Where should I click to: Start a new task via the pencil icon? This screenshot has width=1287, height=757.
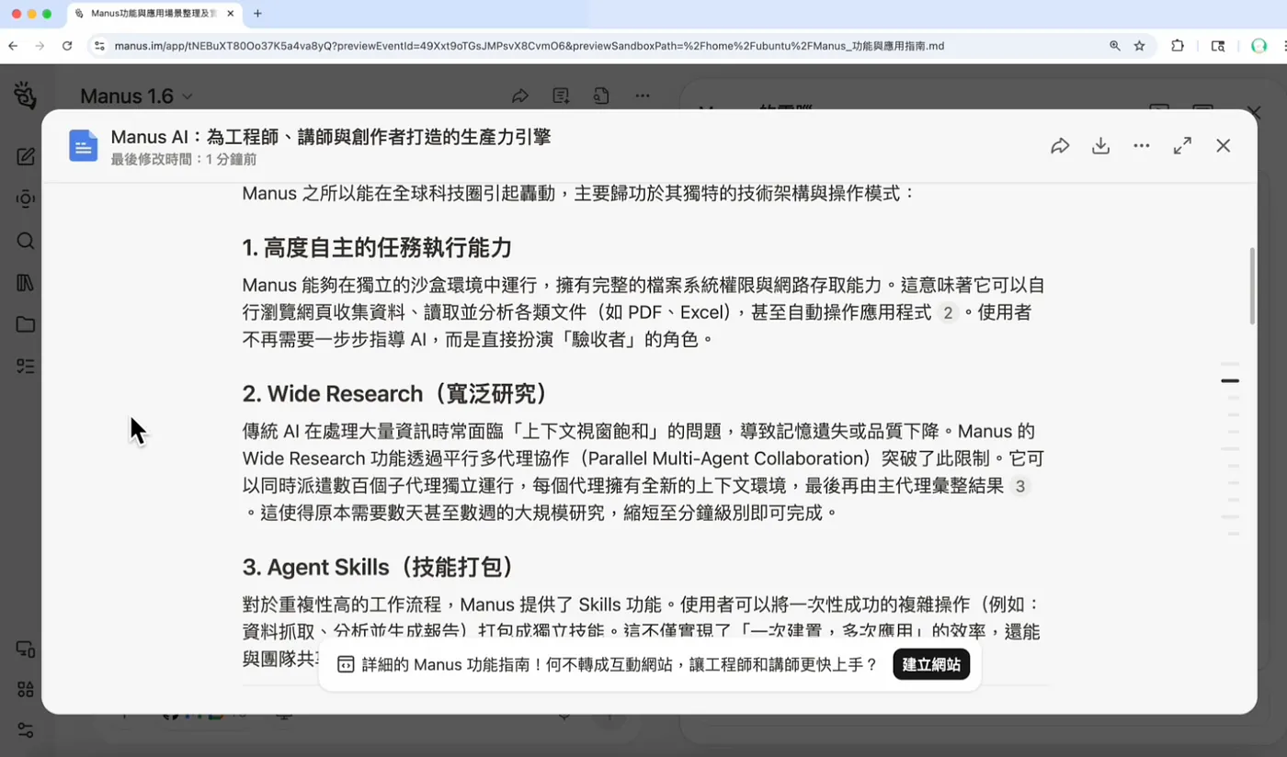tap(26, 157)
